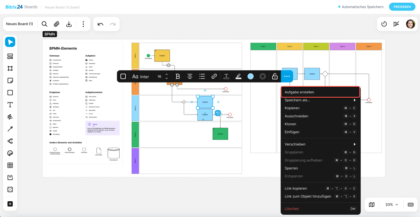Screen dimensions: 420x217
Task: Undo the last action
Action: tap(100, 24)
